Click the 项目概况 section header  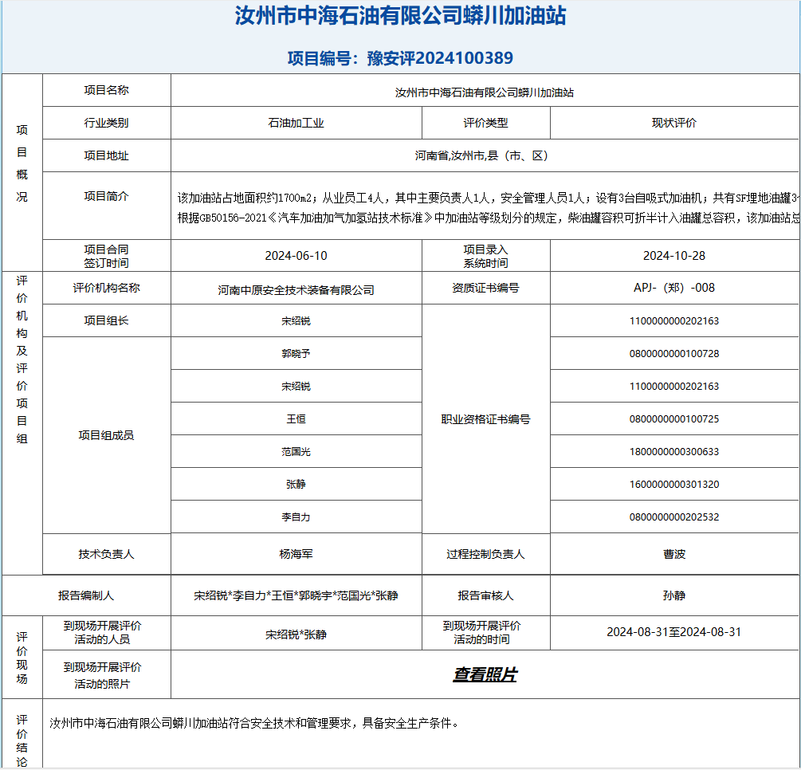coord(22,163)
